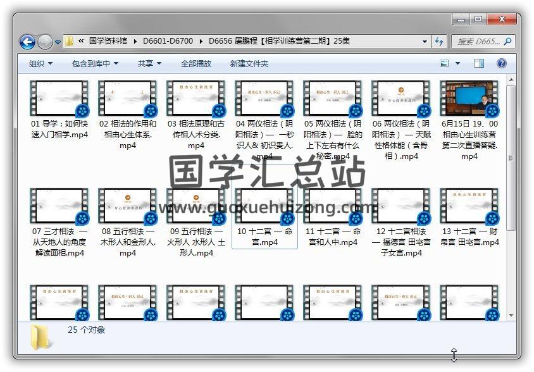Open the view options dropdown arrow
Screen dimensions: 534x372
[x=458, y=63]
